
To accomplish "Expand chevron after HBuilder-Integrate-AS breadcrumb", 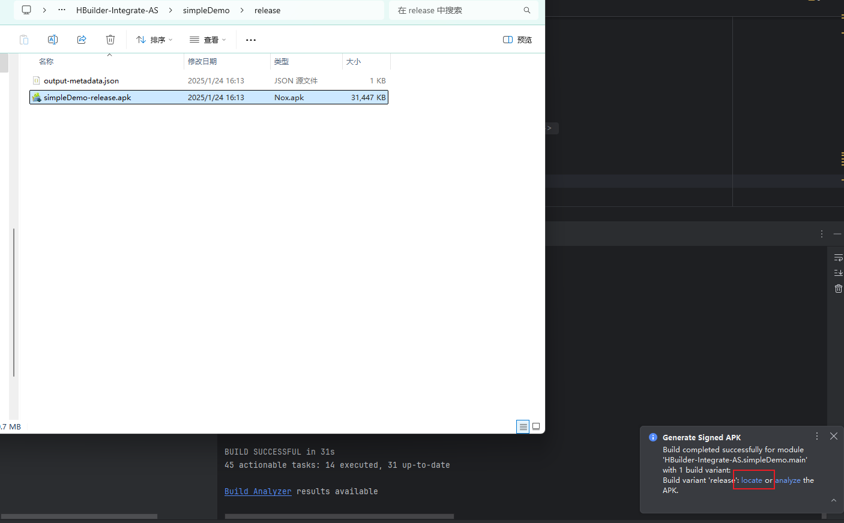I will click(170, 10).
